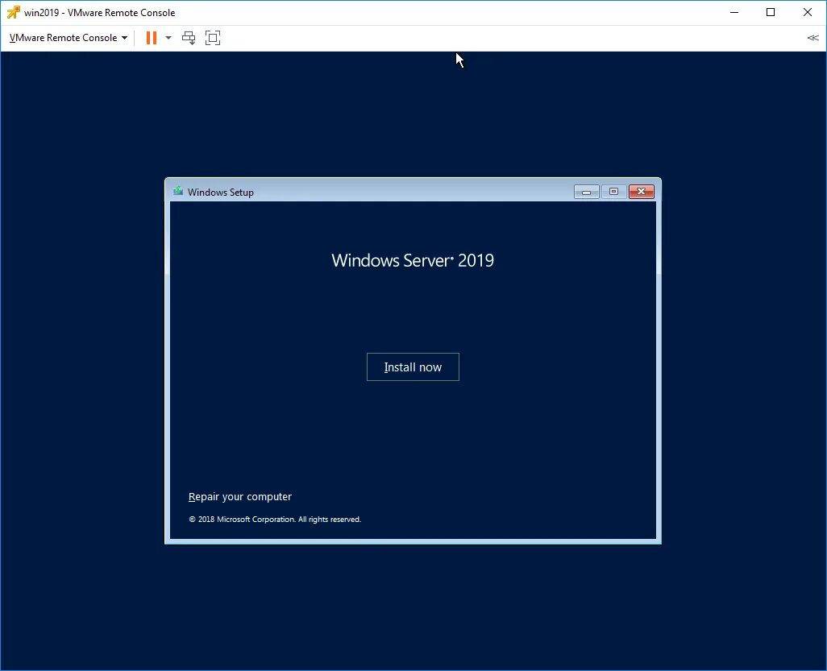
Task: Maximize the VMware Remote Console window
Action: pos(771,12)
